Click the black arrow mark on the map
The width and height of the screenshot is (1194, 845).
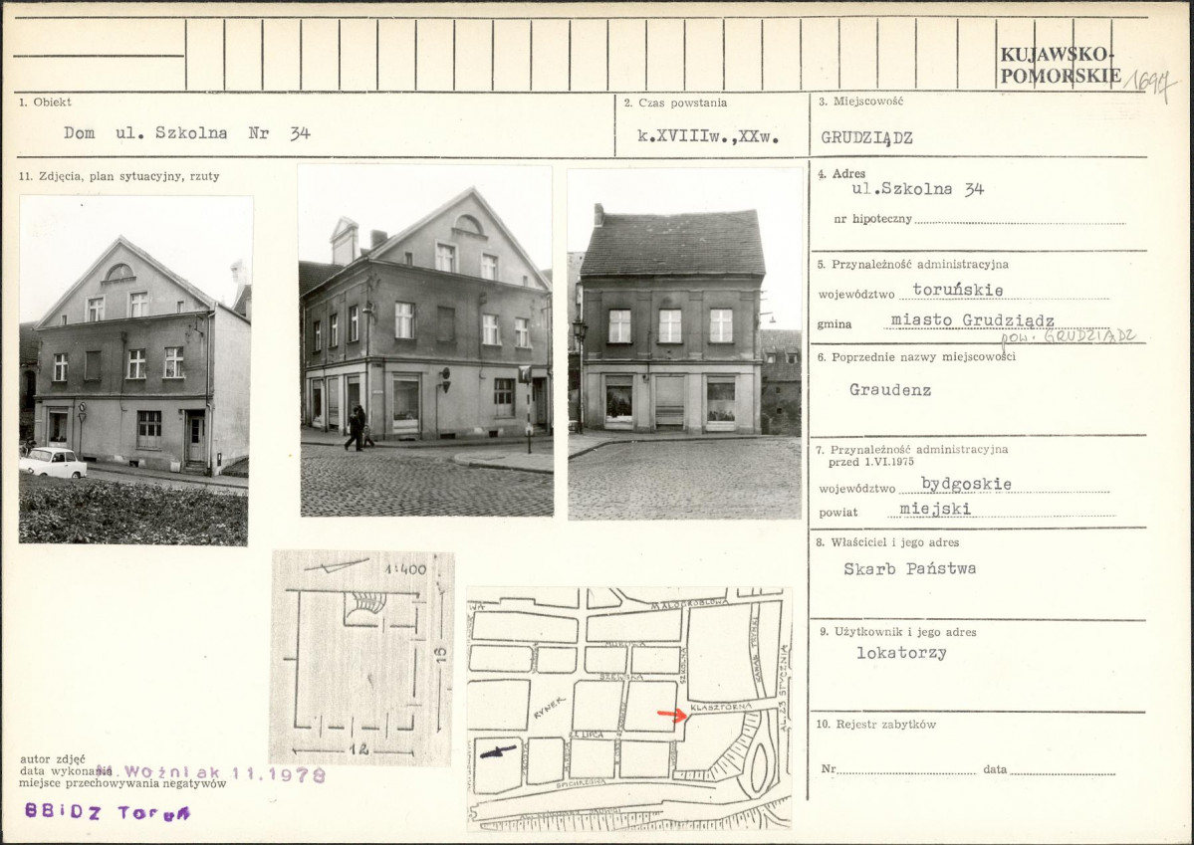tap(498, 751)
